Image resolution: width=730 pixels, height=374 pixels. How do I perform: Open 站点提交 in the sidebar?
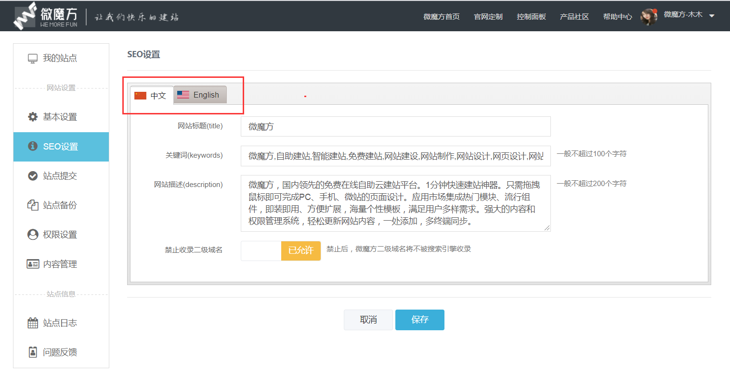[x=61, y=176]
